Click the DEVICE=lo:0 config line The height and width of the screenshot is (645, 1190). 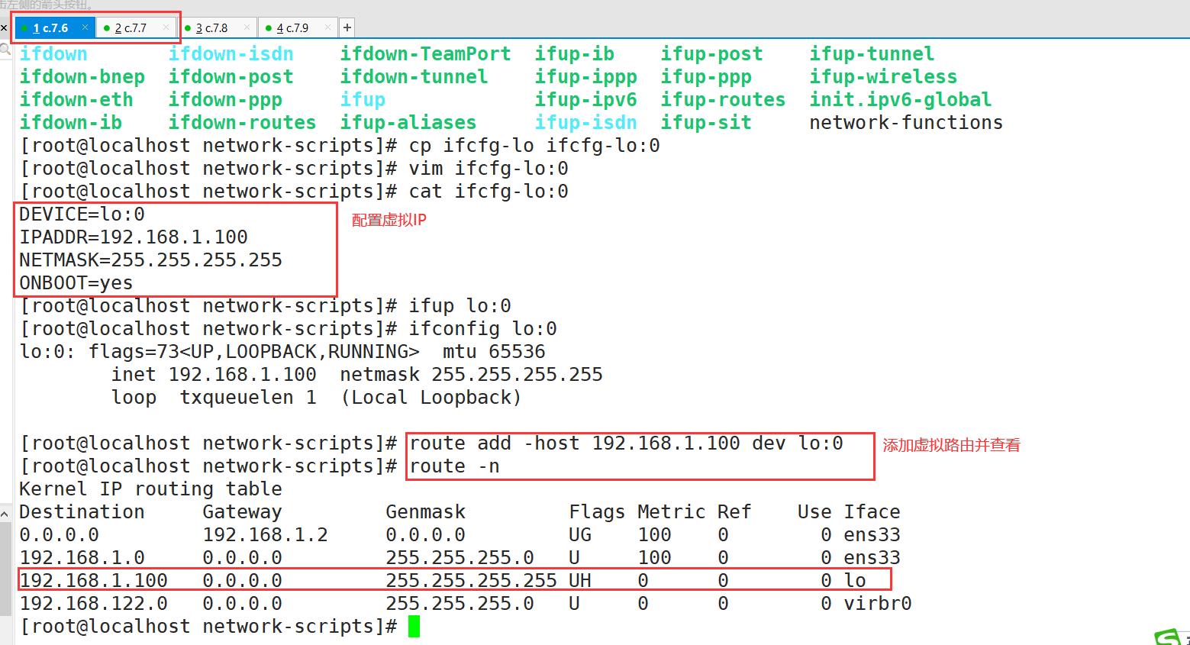(82, 214)
